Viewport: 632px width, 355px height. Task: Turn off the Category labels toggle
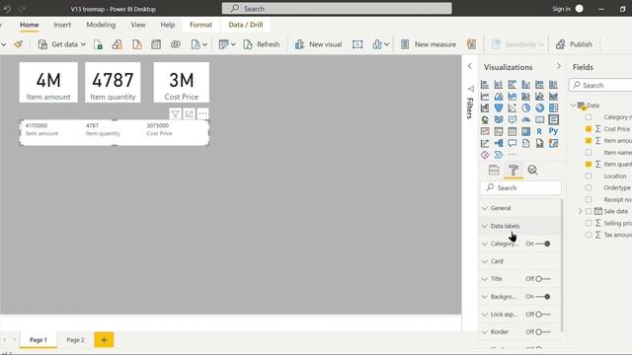pos(542,244)
